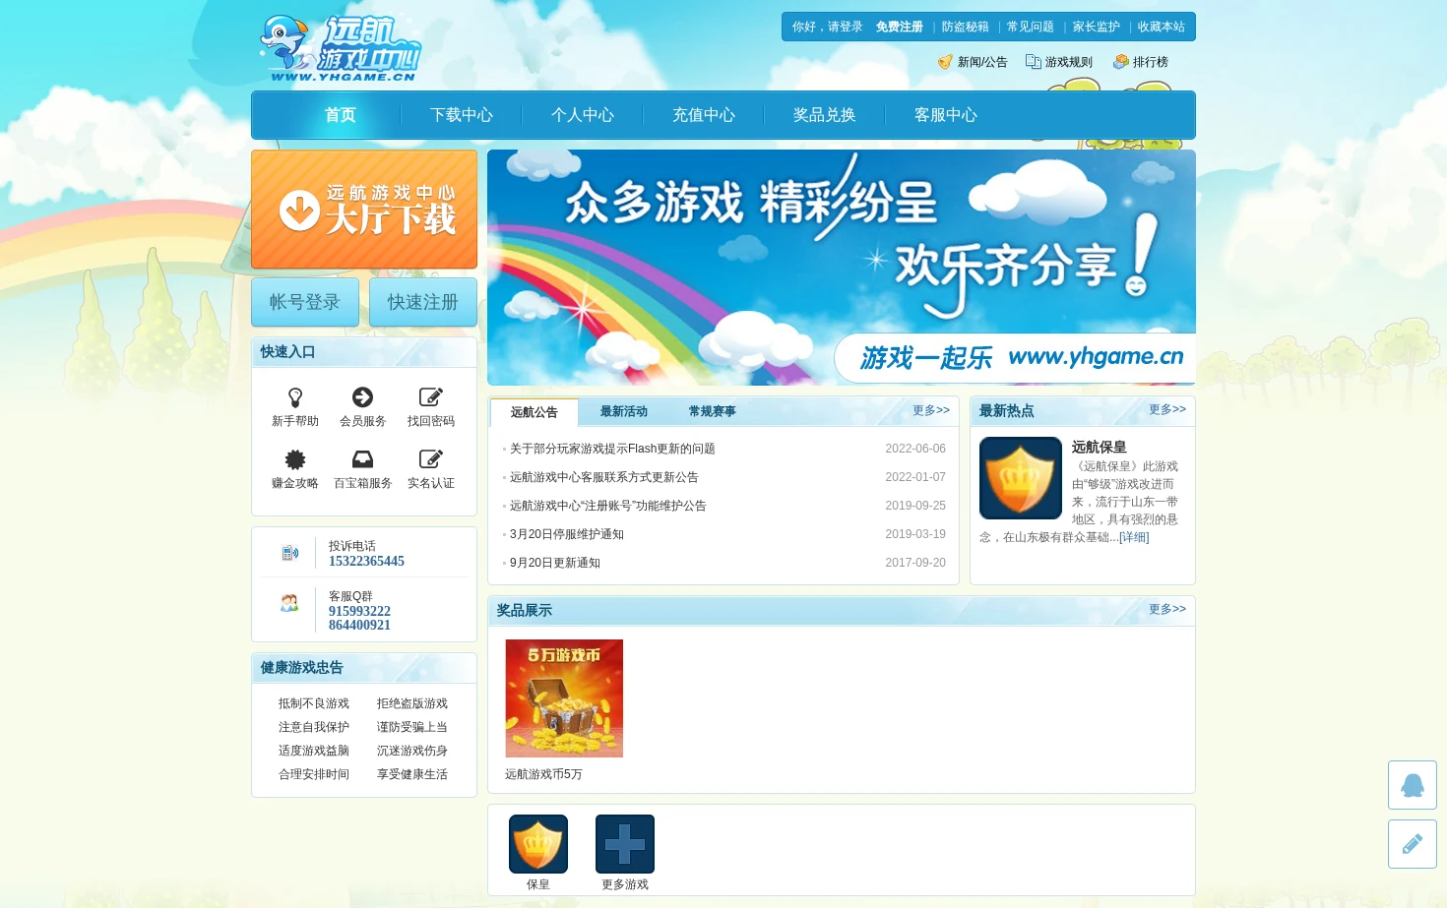Switch to 远航公告 tab
Viewport: 1447px width, 908px height.
pos(535,412)
